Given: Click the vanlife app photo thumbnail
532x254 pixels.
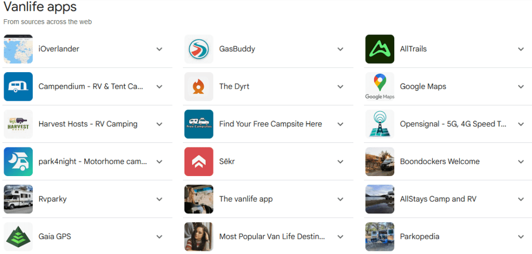Looking at the screenshot, I should (199, 199).
